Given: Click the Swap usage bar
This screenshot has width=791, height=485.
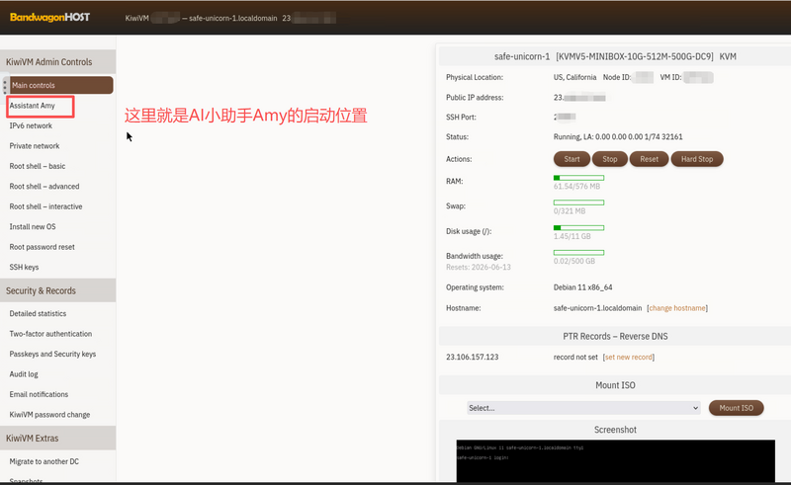Looking at the screenshot, I should pyautogui.click(x=578, y=202).
